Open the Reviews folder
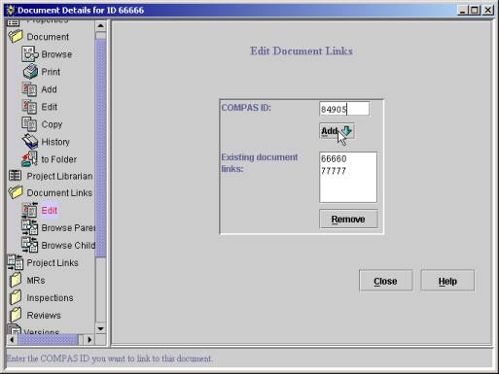Screen dimensions: 499x374 point(16,315)
